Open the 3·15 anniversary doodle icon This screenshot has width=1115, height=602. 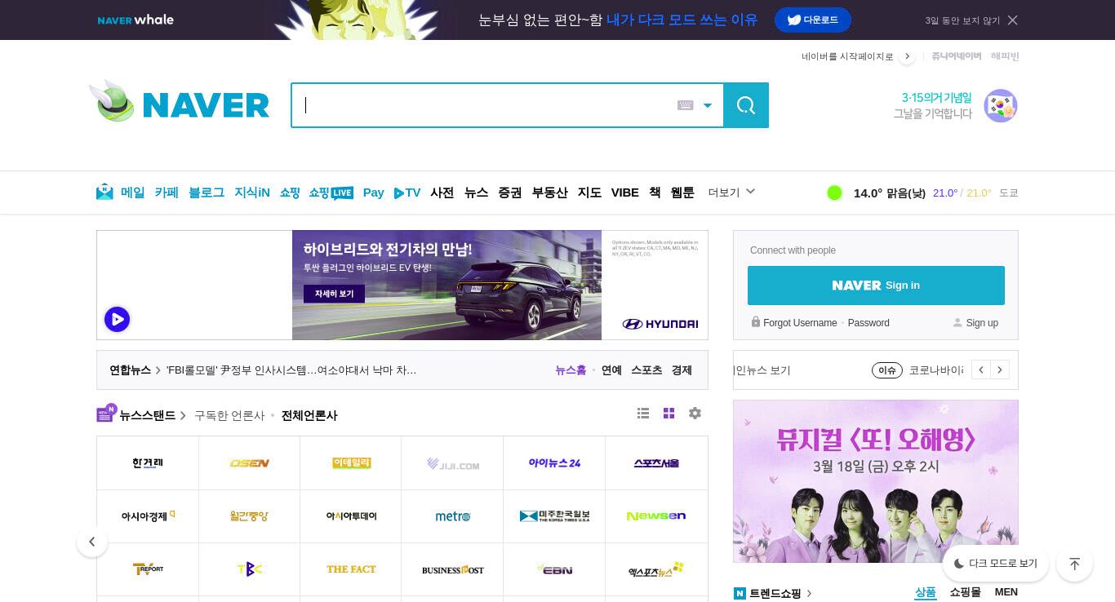coord(1000,106)
